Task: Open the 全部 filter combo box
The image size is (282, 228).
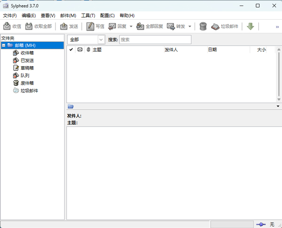Action: point(86,40)
